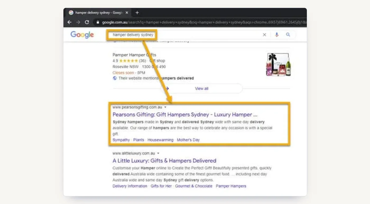Select the hamper delivery sydney browser tab
Viewport: 370px width, 204px height.
pyautogui.click(x=98, y=13)
